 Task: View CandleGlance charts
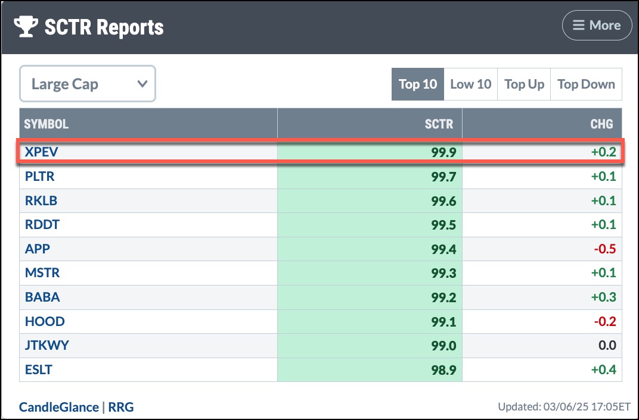click(x=58, y=407)
